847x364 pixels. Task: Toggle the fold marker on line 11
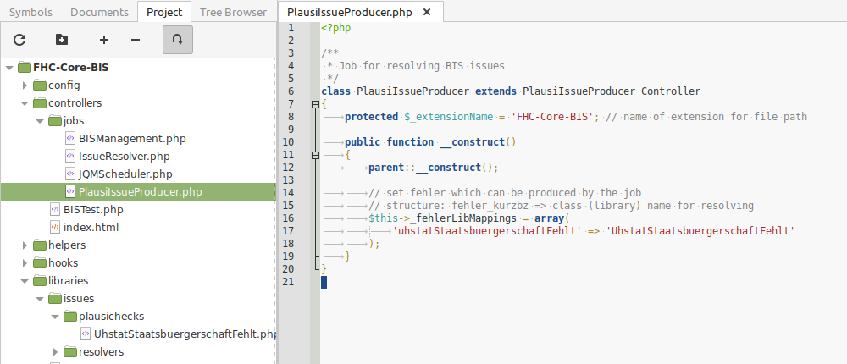pos(315,155)
